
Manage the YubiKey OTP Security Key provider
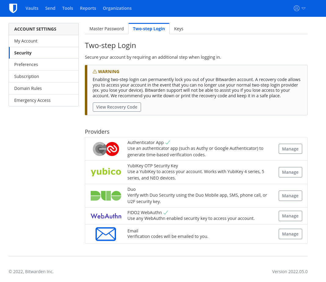pyautogui.click(x=290, y=172)
